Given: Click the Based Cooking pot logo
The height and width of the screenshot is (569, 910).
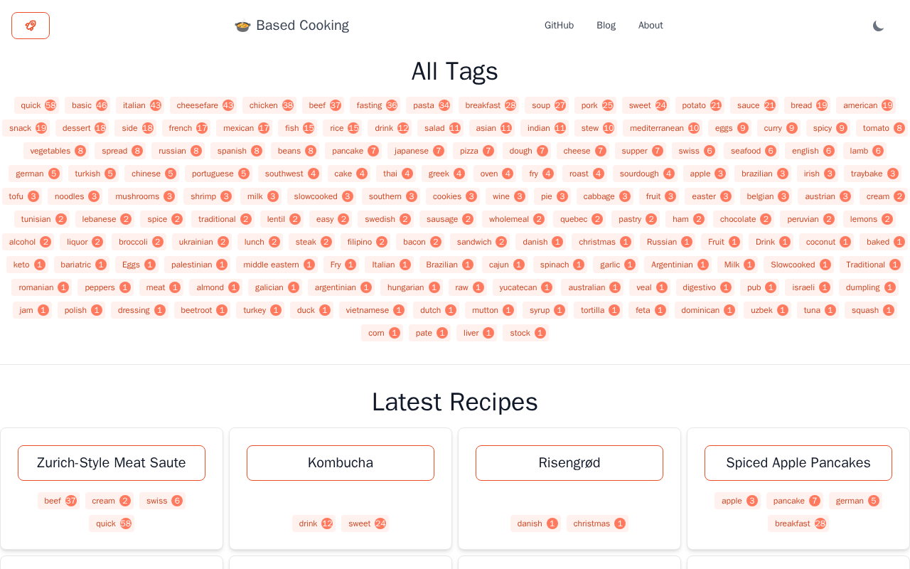Looking at the screenshot, I should 243,26.
